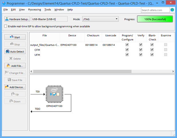Click the TDO label in chain diagram
Image resolution: width=177 pixels, height=138 pixels.
(x=37, y=109)
